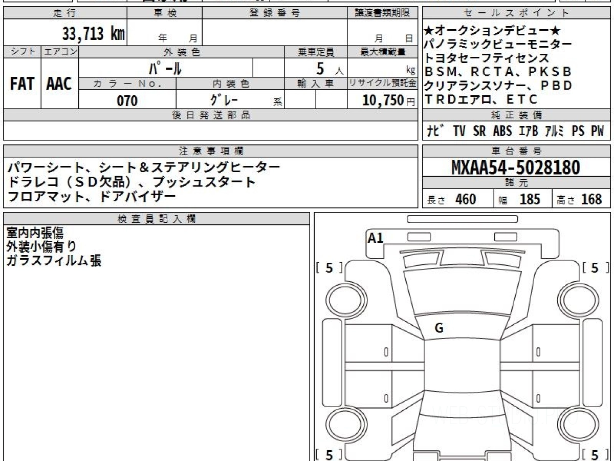614x461 pixels.
Task: Select the 最大積載量 header
Action: tap(383, 52)
